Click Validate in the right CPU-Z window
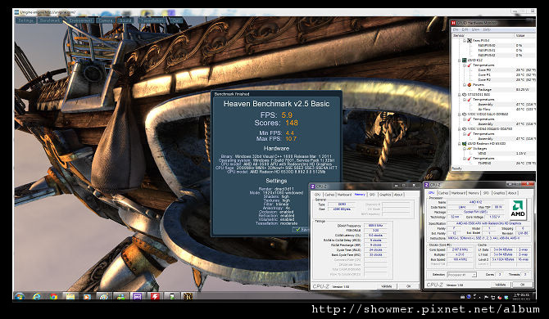Viewport: 549px width, 319px height. (501, 285)
